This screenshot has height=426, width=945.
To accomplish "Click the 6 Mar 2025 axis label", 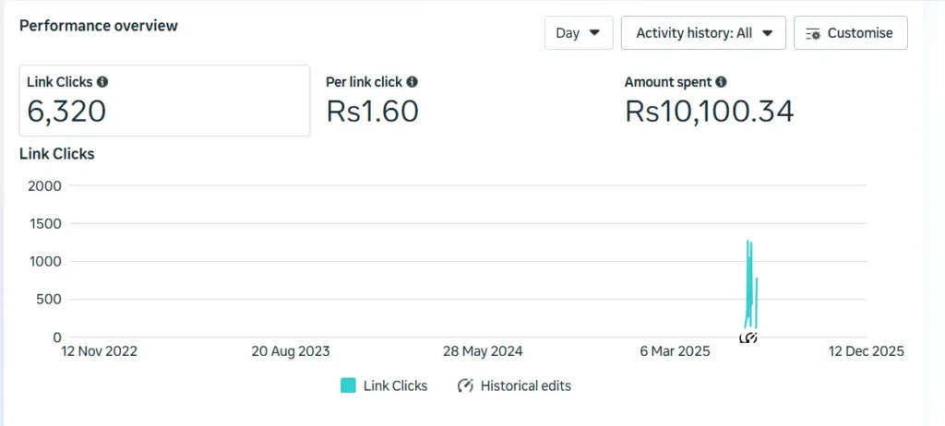I will point(675,351).
